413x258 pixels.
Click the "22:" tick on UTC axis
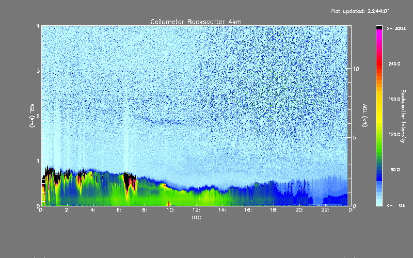click(x=325, y=210)
